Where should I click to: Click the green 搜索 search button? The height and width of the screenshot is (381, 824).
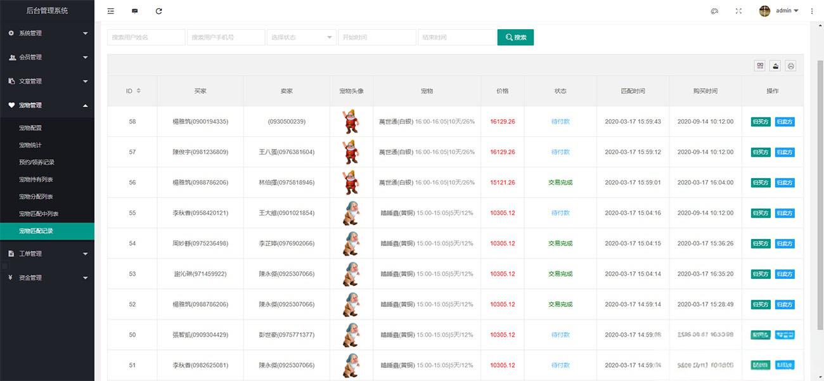tap(515, 37)
